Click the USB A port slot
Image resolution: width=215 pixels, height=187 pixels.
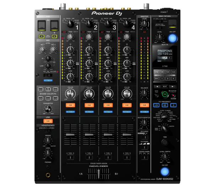pos(42,26)
